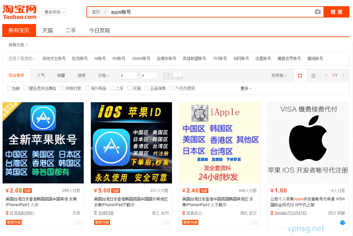Open product title 公司个人苹果Apple开发者帐号代申请
Viewport: 353px width, 236px height.
[x=308, y=202]
